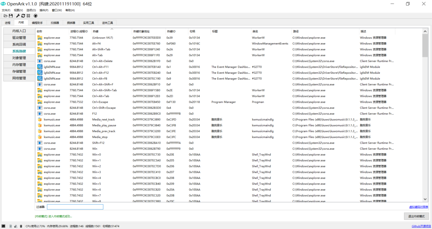The height and width of the screenshot is (229, 432).
Task: Click the csrss.exe icon for the F12 row
Action: point(40,113)
